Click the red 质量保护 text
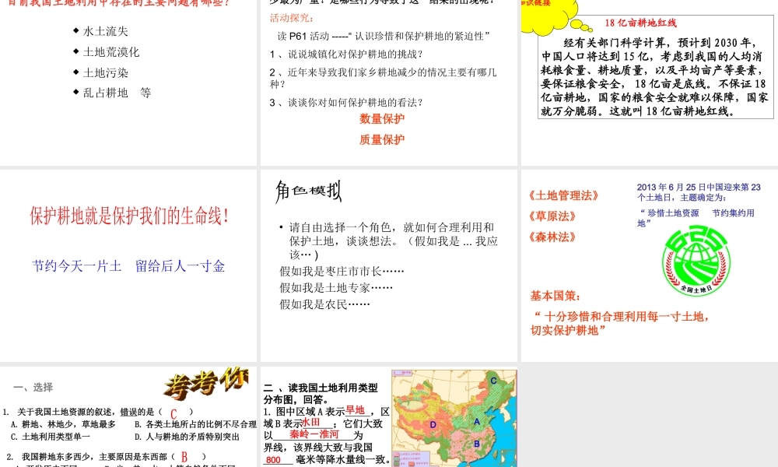This screenshot has height=467, width=778. coord(382,139)
